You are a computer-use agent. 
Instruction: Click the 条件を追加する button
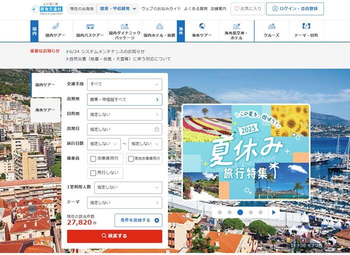pyautogui.click(x=138, y=220)
